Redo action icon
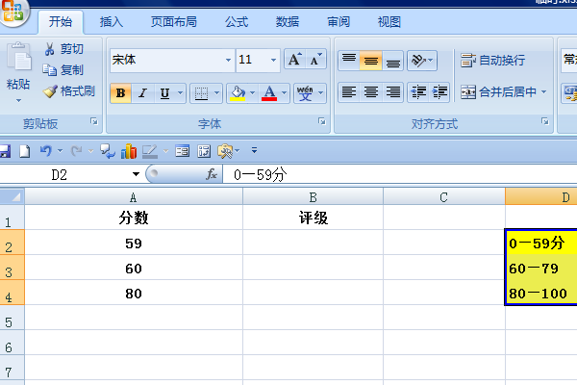This screenshot has height=385, width=577. click(77, 151)
